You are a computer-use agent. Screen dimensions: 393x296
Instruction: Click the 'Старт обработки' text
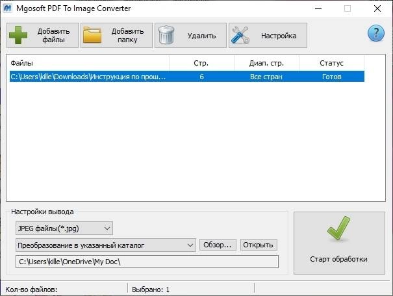(338, 259)
